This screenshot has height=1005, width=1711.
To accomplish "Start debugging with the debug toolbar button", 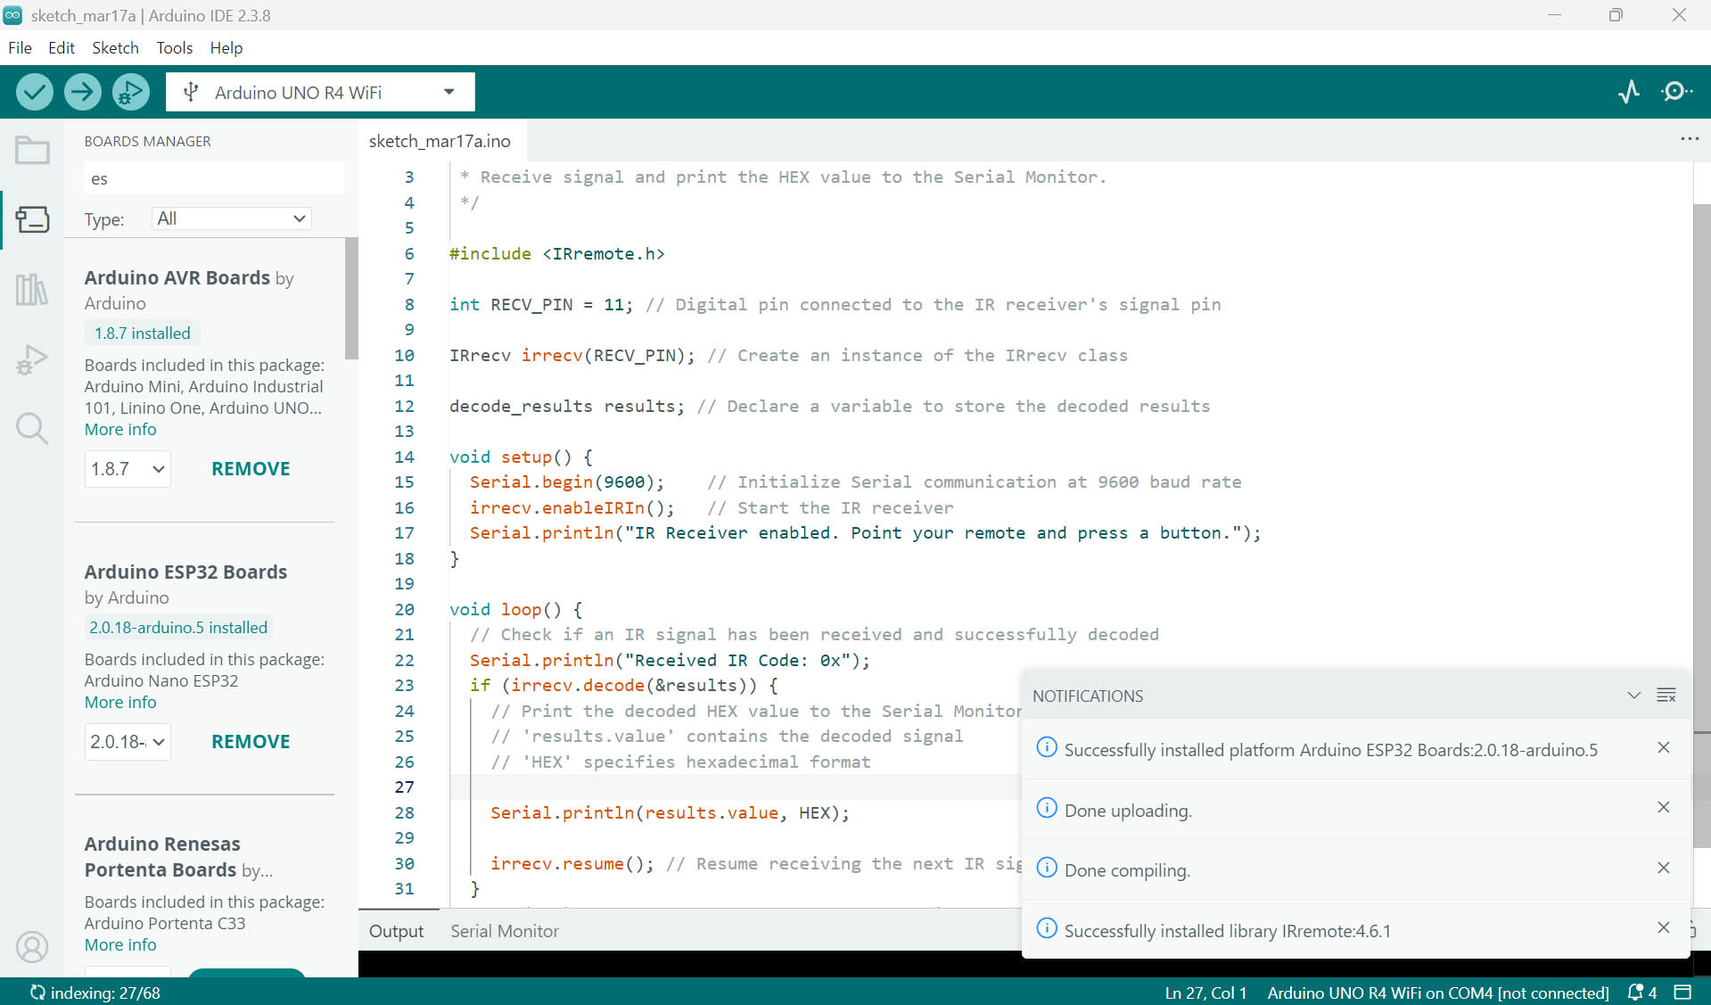I will click(131, 92).
